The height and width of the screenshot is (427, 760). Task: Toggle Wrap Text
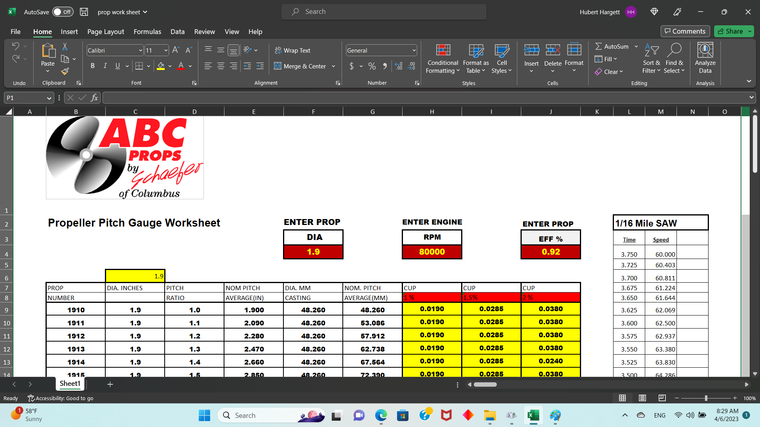click(x=293, y=50)
